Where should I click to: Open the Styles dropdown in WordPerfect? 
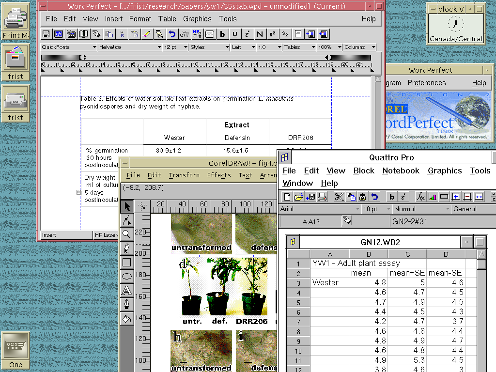click(x=210, y=47)
